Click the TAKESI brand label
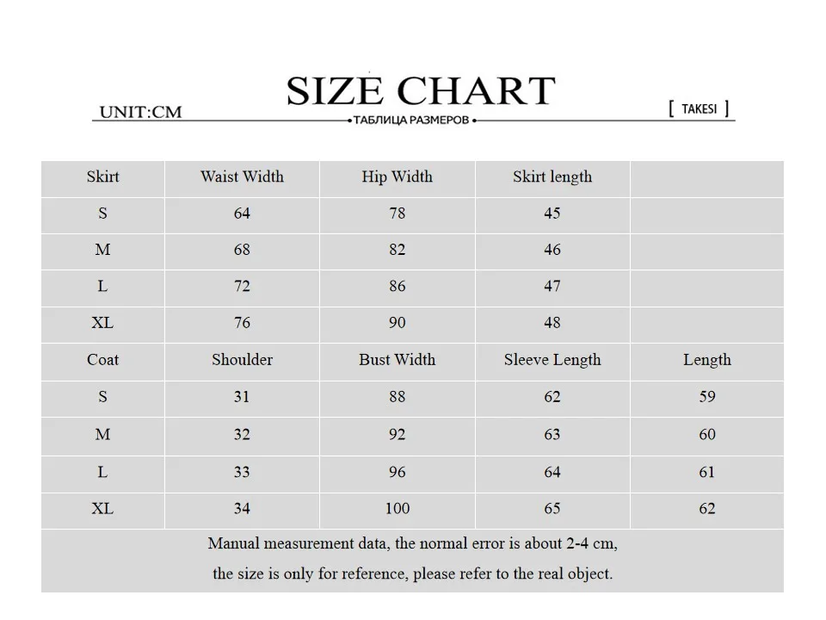Image resolution: width=826 pixels, height=620 pixels. point(699,108)
